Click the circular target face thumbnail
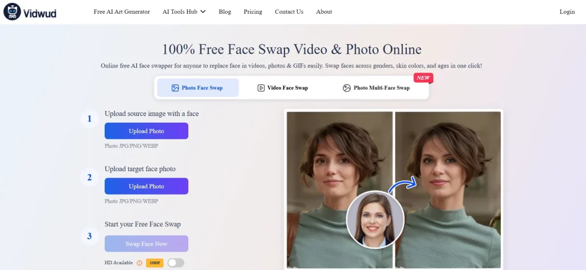This screenshot has width=586, height=270. 375,220
